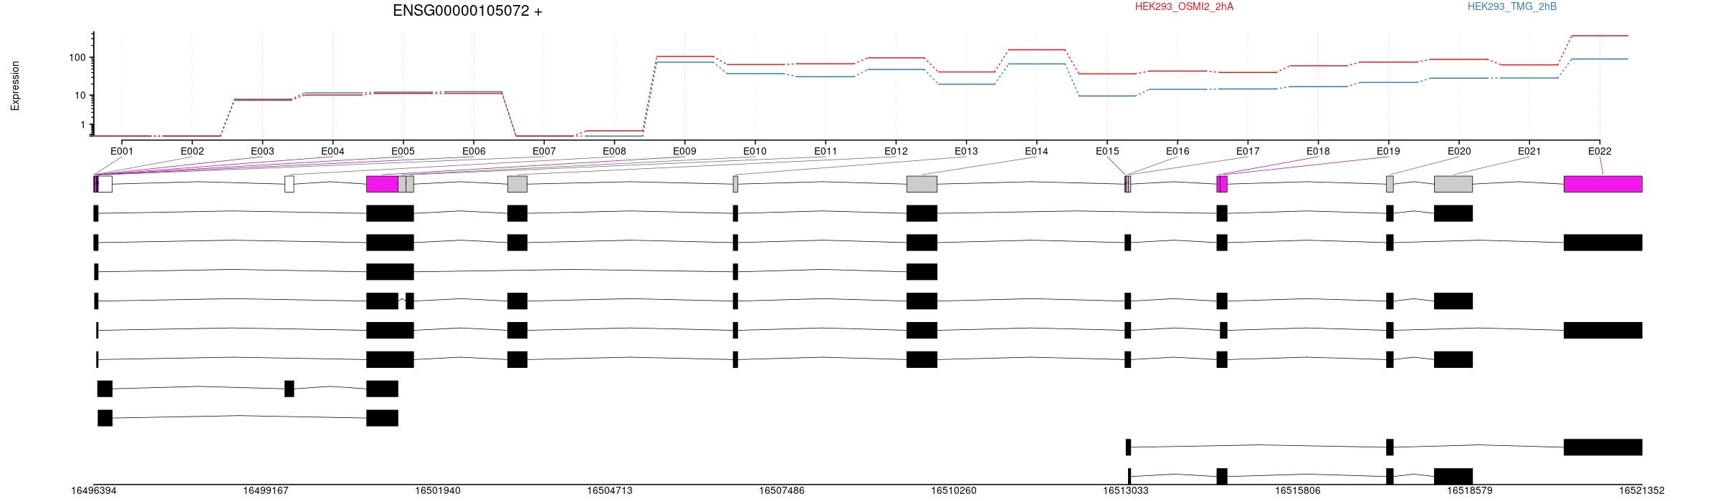This screenshot has height=501, width=1720.
Task: Click the blue expression segment above E015
Action: point(1107,96)
